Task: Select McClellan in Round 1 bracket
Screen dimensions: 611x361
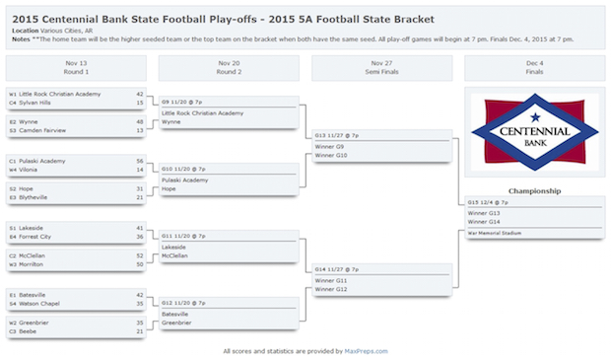Action: tap(32, 255)
